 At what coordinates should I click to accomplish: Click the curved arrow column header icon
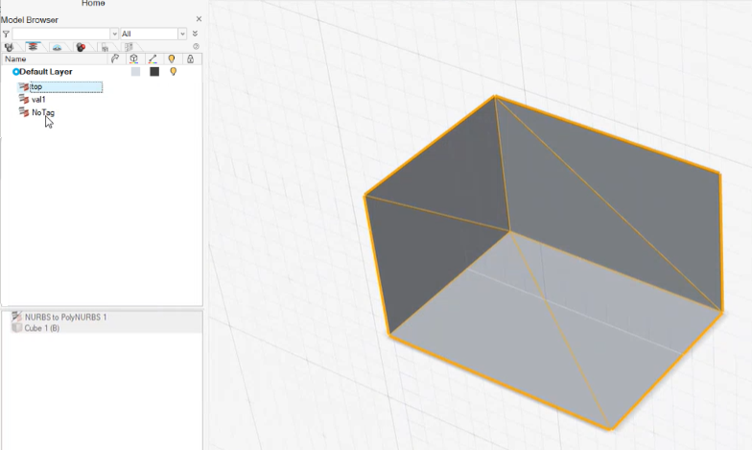point(115,59)
